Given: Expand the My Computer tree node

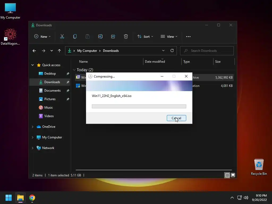Looking at the screenshot, I should [32, 137].
